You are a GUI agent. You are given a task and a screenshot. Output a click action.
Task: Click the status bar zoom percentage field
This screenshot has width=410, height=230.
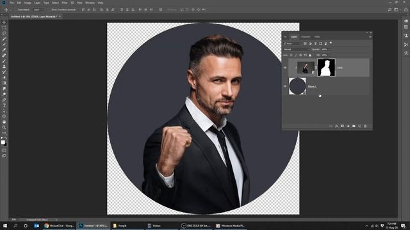14,220
